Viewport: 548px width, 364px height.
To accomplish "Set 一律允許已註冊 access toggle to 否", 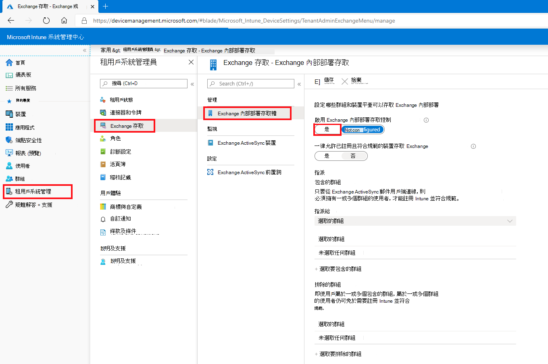I will (x=353, y=156).
